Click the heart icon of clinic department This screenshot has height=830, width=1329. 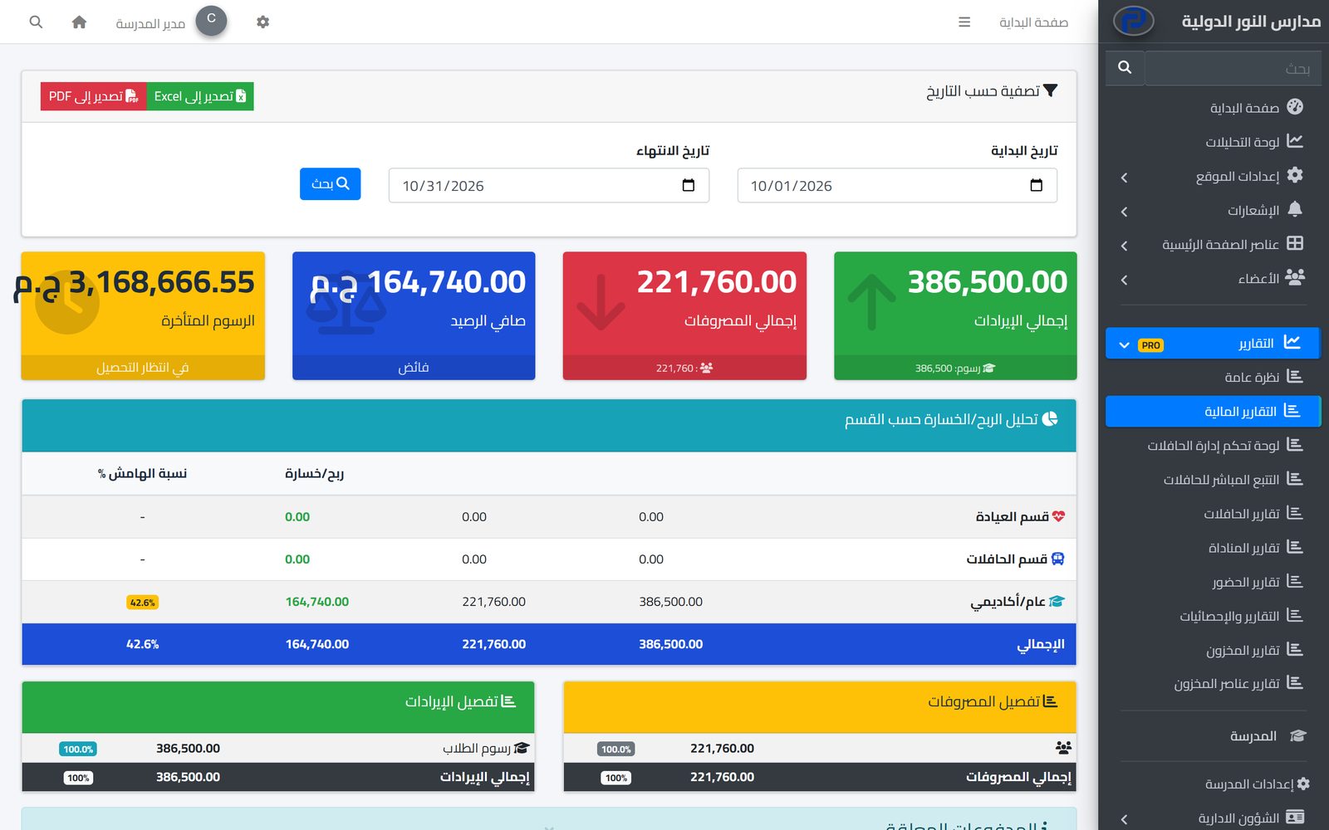point(1058,516)
